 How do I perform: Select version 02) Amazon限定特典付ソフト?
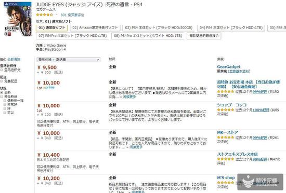(95, 27)
